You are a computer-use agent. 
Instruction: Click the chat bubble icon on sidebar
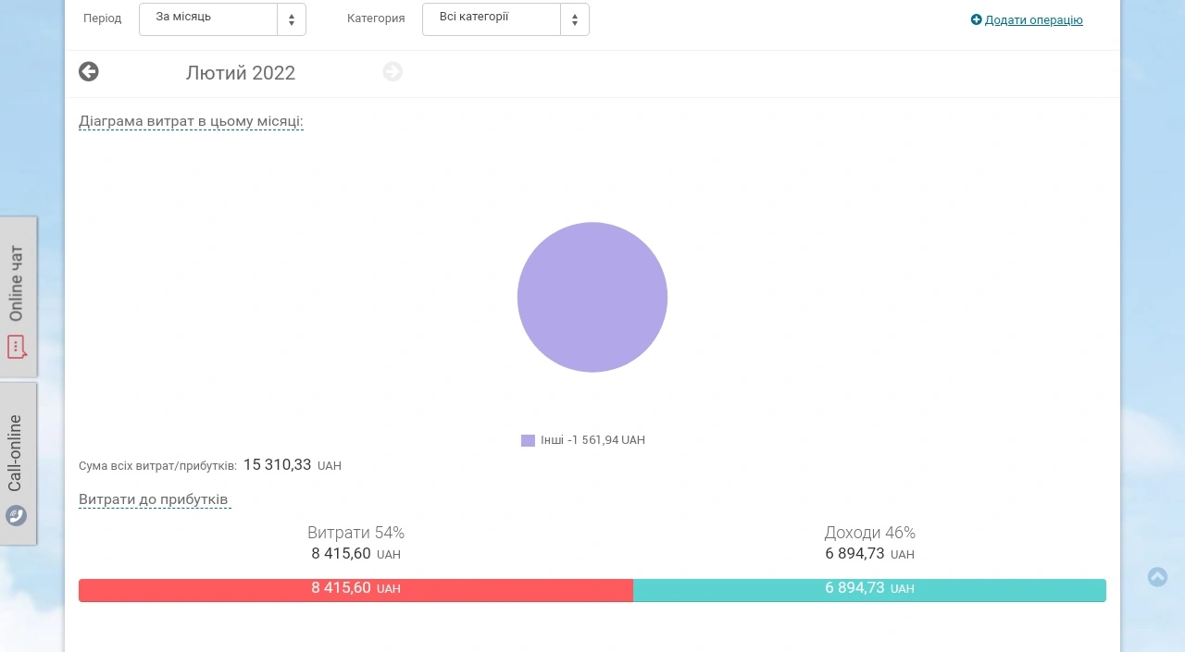click(17, 347)
